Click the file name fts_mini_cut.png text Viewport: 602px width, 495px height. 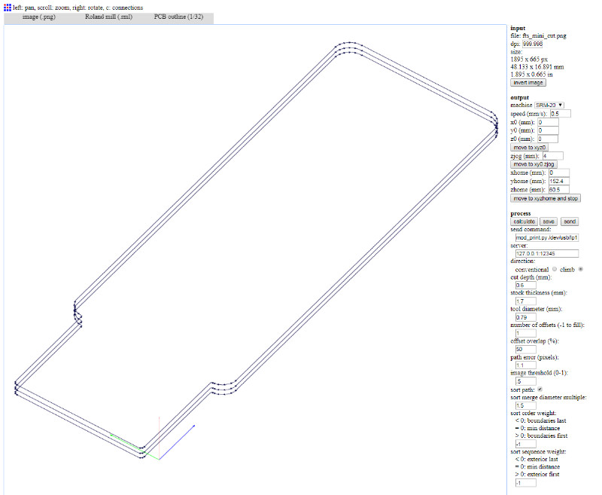pyautogui.click(x=544, y=35)
